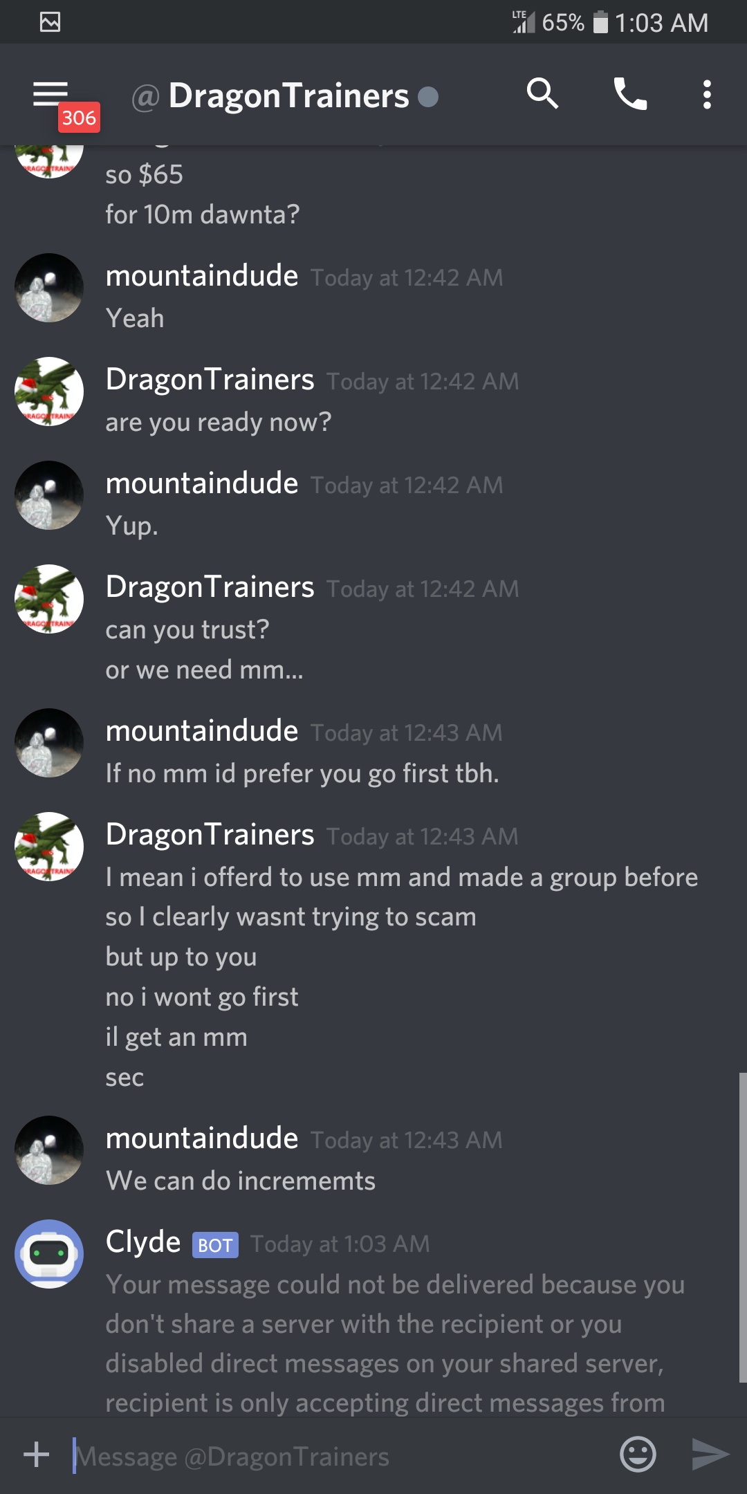Tap the send message arrow

pyautogui.click(x=710, y=1455)
